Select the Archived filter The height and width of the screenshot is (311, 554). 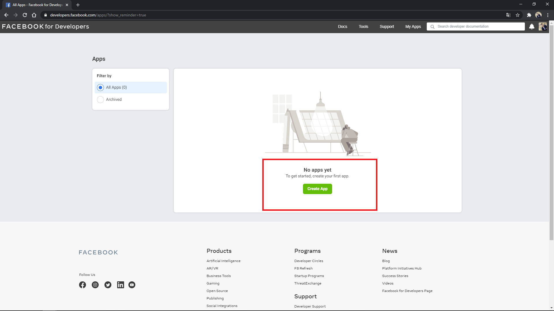[131, 100]
